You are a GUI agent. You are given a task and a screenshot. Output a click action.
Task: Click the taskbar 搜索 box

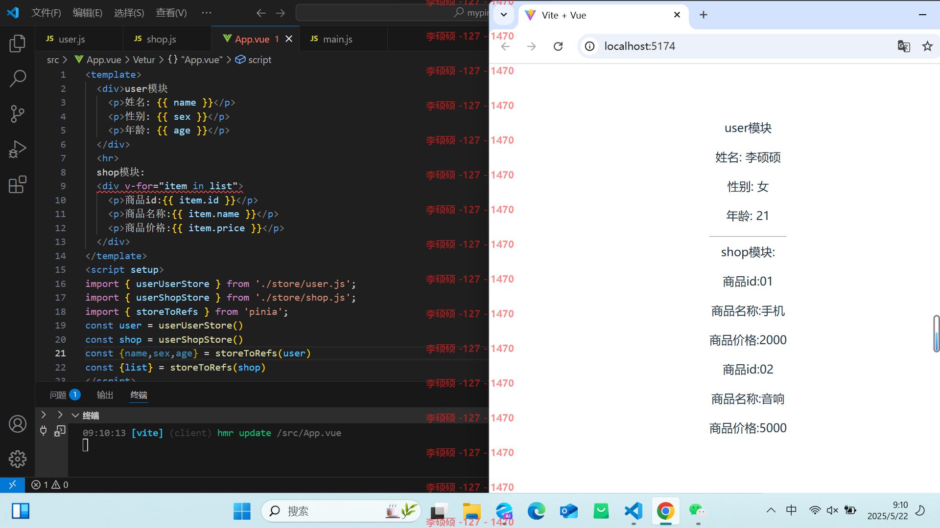click(341, 511)
